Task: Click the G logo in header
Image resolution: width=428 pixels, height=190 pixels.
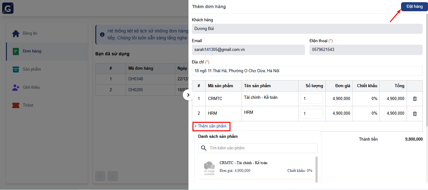Action: point(8,8)
